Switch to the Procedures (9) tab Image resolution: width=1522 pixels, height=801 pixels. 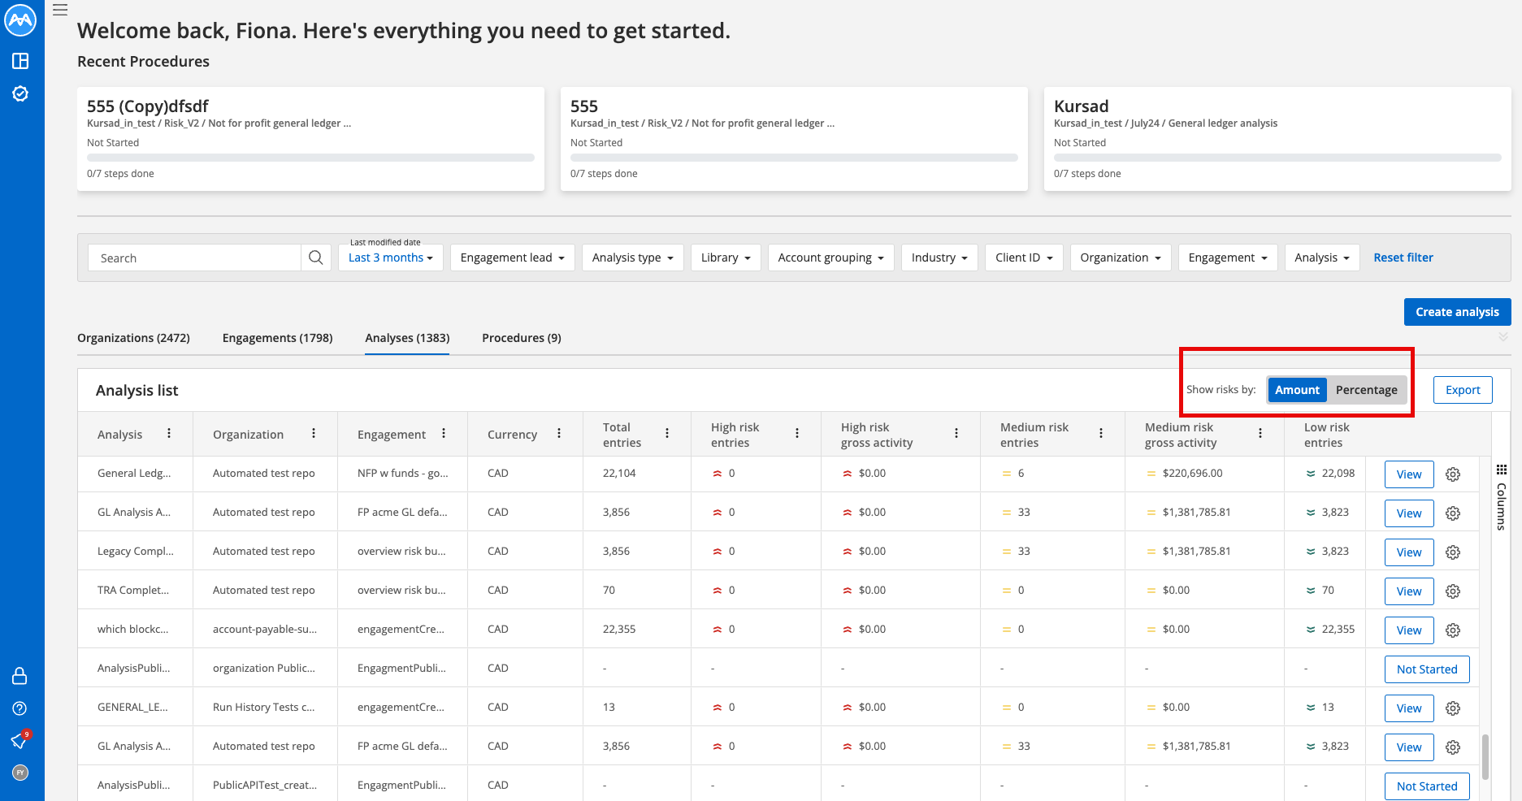coord(522,338)
